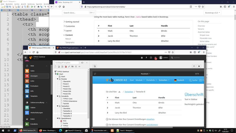This screenshot has width=236, height=133.
Task: Open the Portalinfo dropdown in CMSOD navbar
Action: (152, 80)
